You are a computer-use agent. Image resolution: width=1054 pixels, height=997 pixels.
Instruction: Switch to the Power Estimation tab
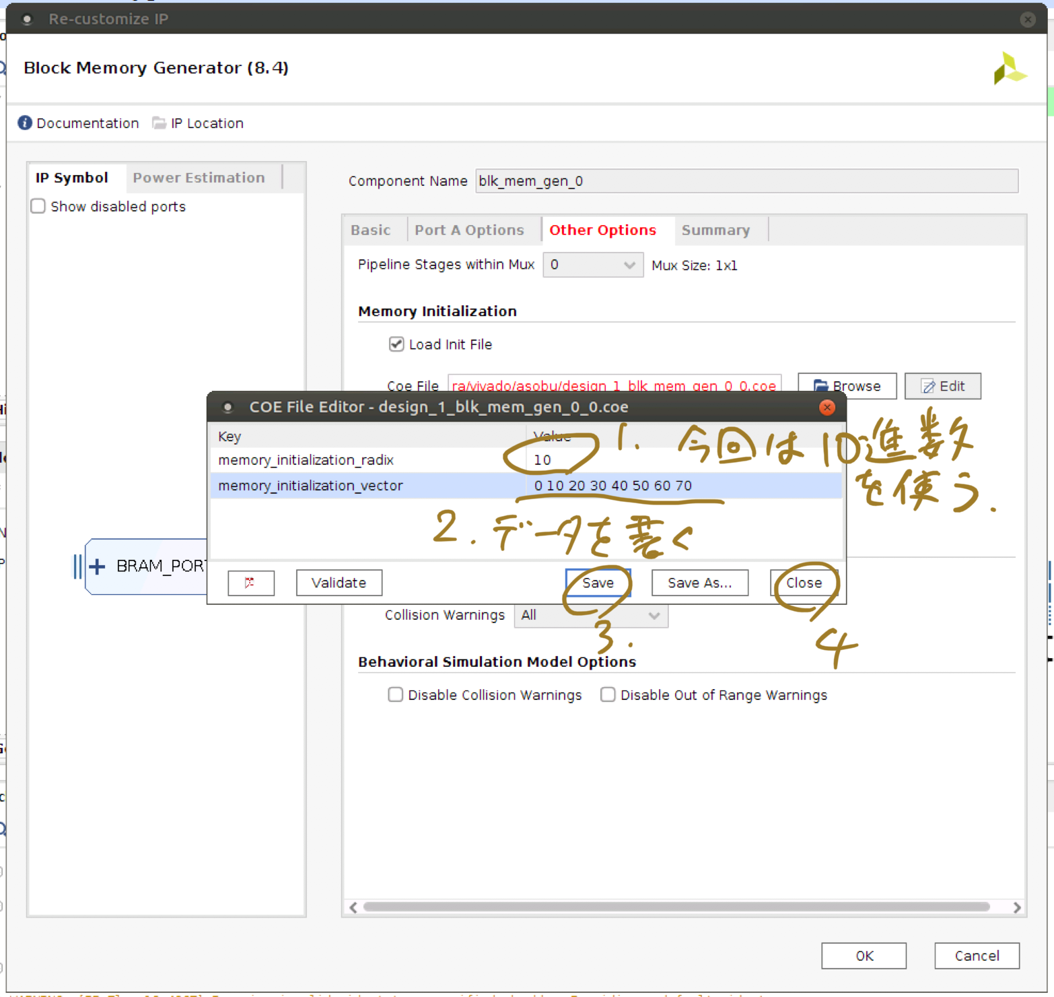[x=199, y=178]
